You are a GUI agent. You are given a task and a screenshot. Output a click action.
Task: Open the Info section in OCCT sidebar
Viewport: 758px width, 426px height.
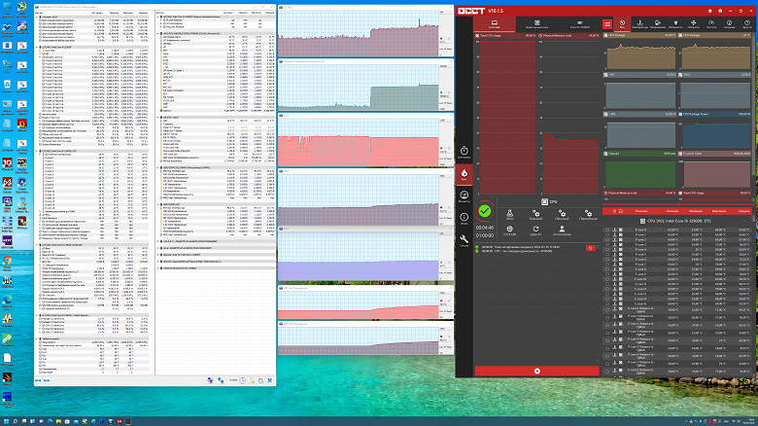(464, 219)
